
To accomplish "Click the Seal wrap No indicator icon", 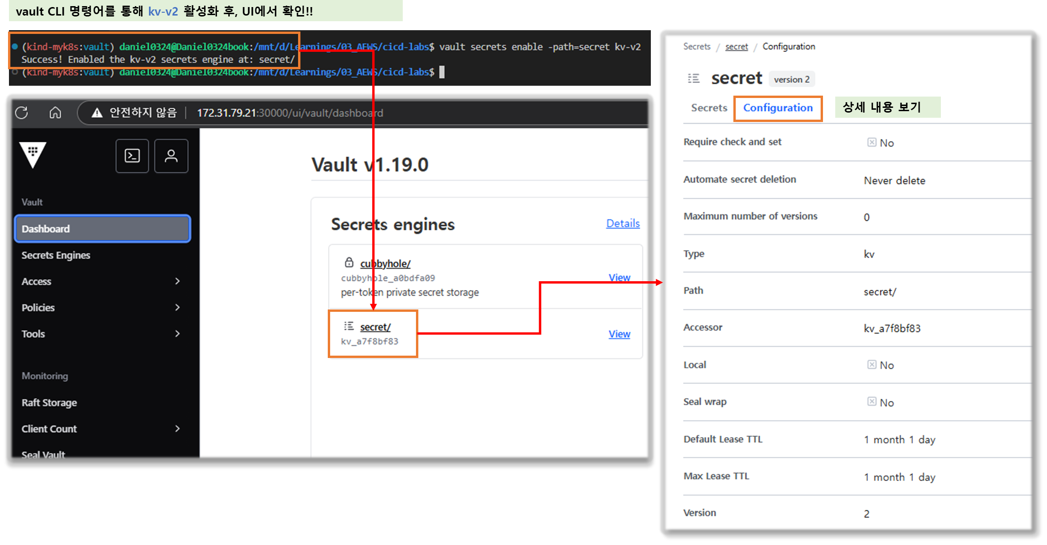I will point(872,401).
